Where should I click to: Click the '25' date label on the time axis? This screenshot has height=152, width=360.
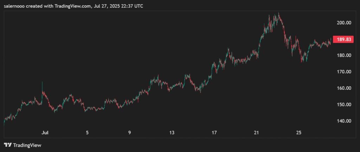tap(299, 133)
